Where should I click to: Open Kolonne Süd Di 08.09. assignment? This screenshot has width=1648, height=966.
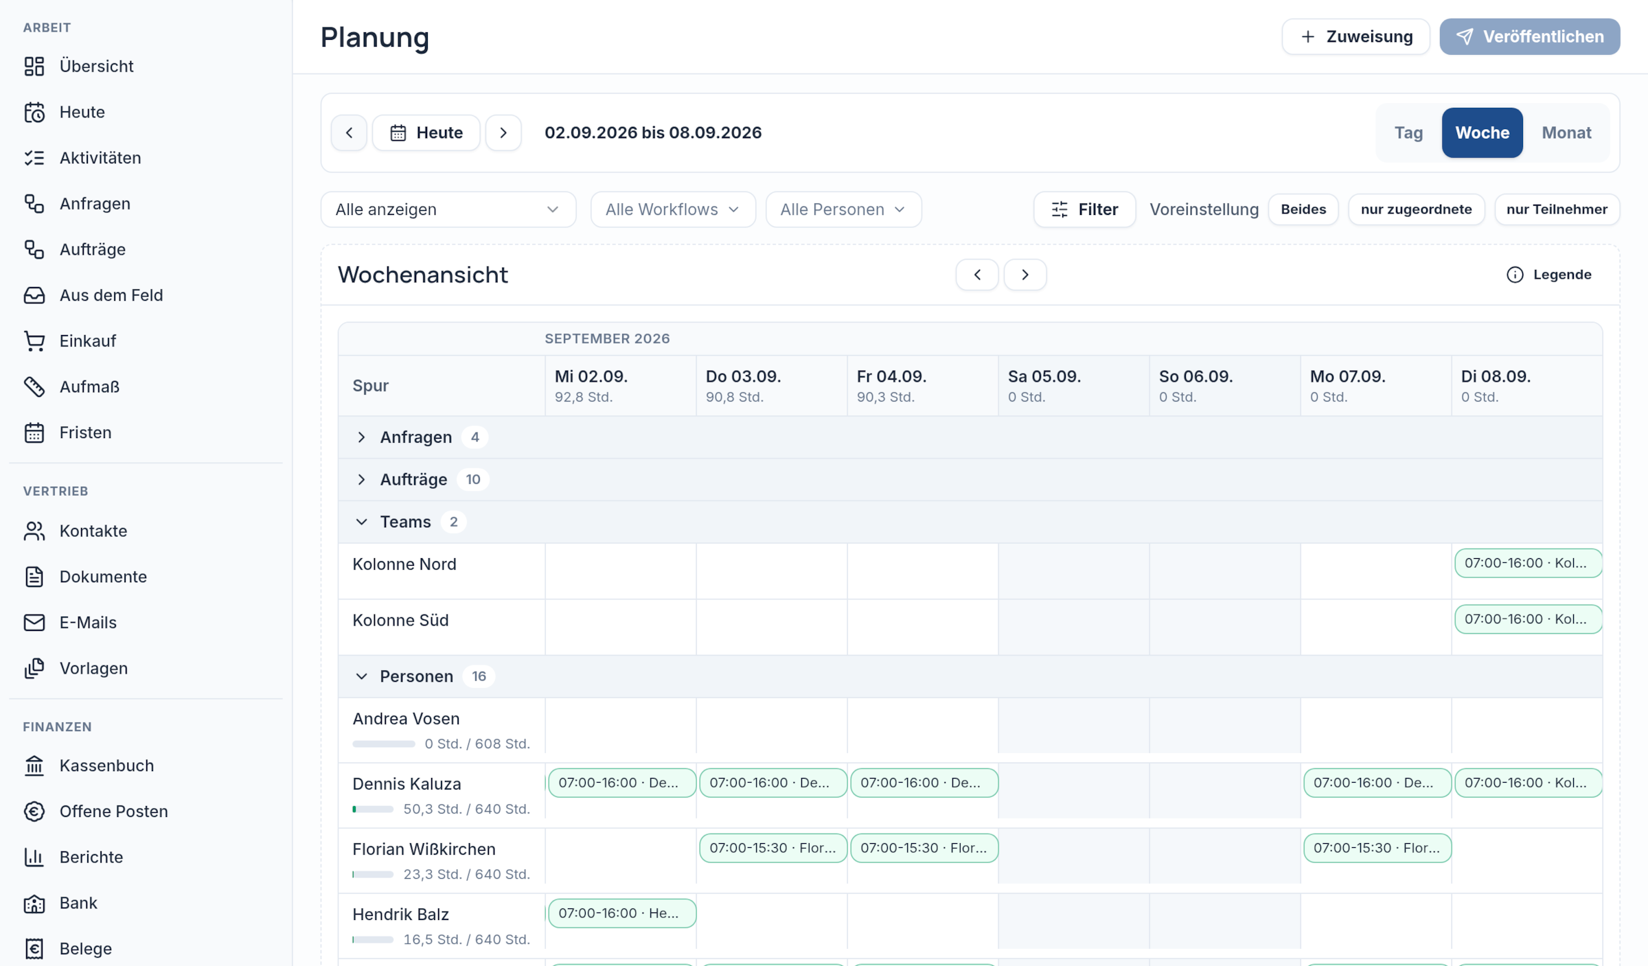coord(1528,619)
